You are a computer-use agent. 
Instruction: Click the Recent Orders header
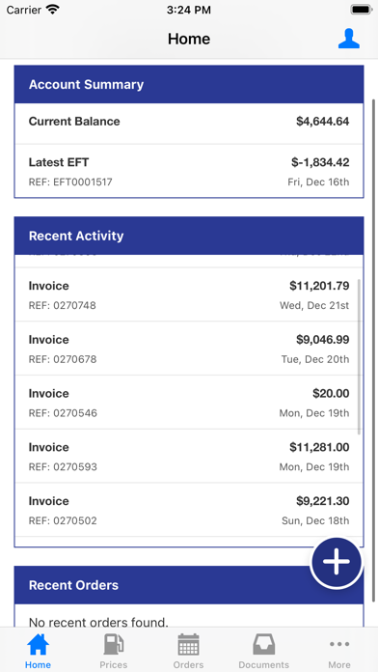pos(189,585)
